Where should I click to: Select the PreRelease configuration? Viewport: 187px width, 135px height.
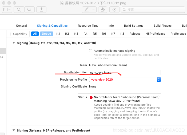pos(178,34)
